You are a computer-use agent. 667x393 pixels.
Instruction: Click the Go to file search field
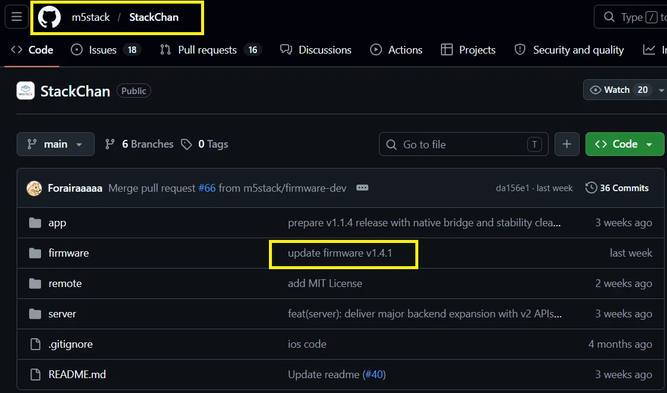pos(464,144)
